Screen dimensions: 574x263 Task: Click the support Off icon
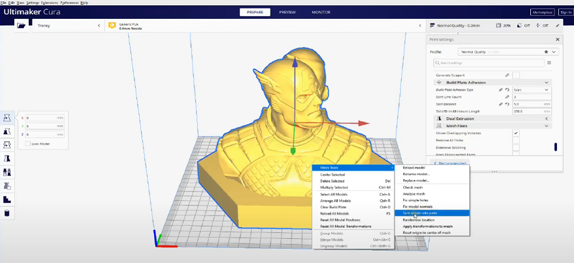coord(519,25)
